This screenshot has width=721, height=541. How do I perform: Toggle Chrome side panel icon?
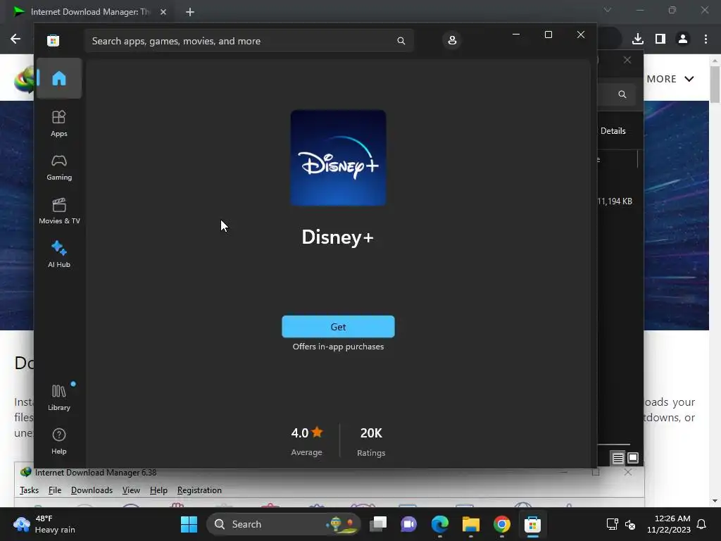660,39
